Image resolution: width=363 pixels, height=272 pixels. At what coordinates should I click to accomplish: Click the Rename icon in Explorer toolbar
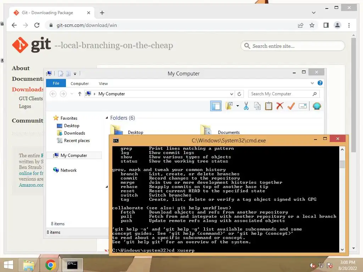click(x=303, y=106)
